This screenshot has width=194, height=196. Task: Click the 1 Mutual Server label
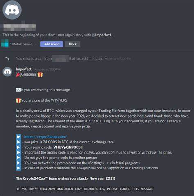tap(21, 44)
